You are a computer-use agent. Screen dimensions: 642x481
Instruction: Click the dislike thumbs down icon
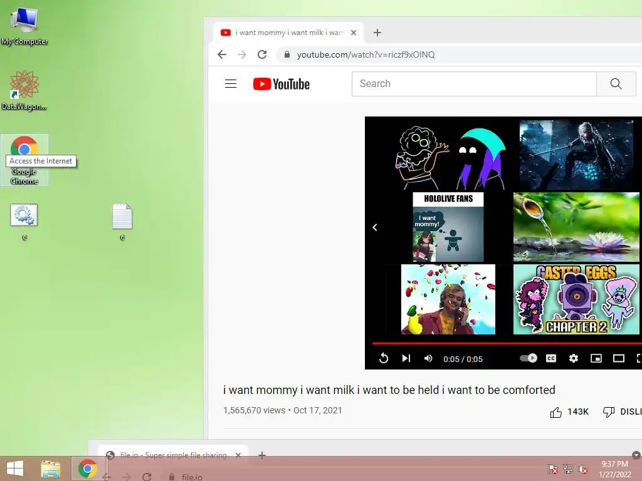coord(609,412)
